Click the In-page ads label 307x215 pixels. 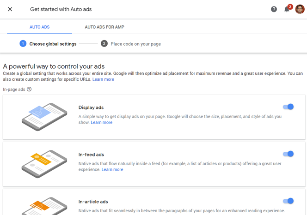tap(14, 90)
